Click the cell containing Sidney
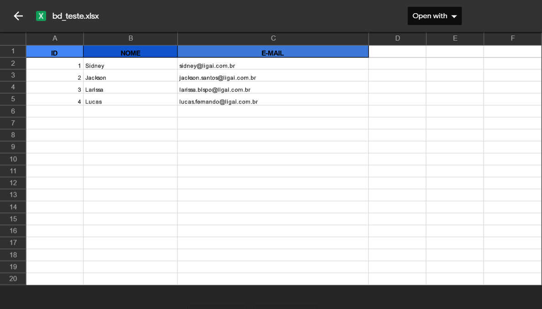Image resolution: width=542 pixels, height=309 pixels. tap(130, 64)
